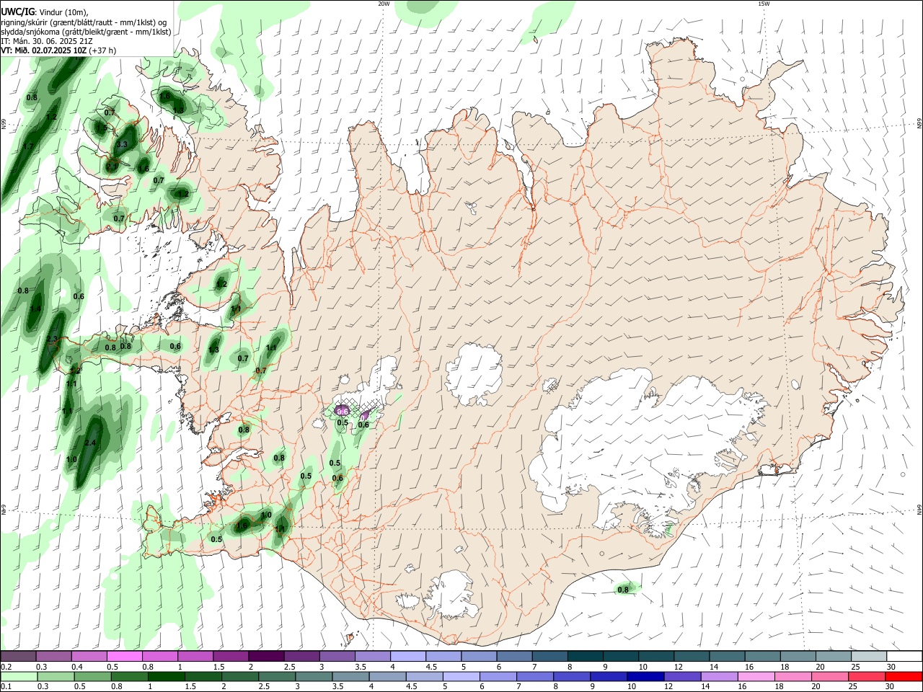Image resolution: width=923 pixels, height=692 pixels.
Task: Select the white swatch at snow scale 30
Action: pos(904,657)
